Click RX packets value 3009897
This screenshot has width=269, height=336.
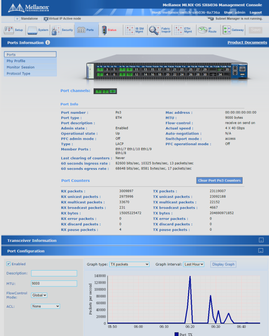126,191
